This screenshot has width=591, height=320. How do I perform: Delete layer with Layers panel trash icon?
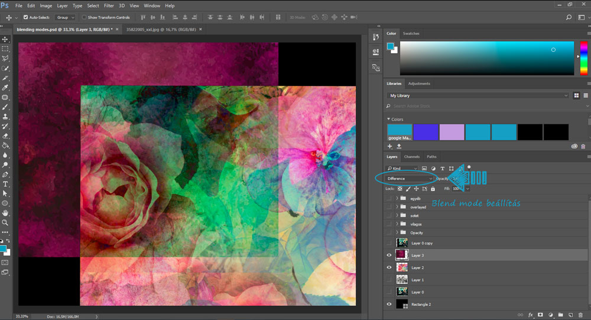point(580,315)
